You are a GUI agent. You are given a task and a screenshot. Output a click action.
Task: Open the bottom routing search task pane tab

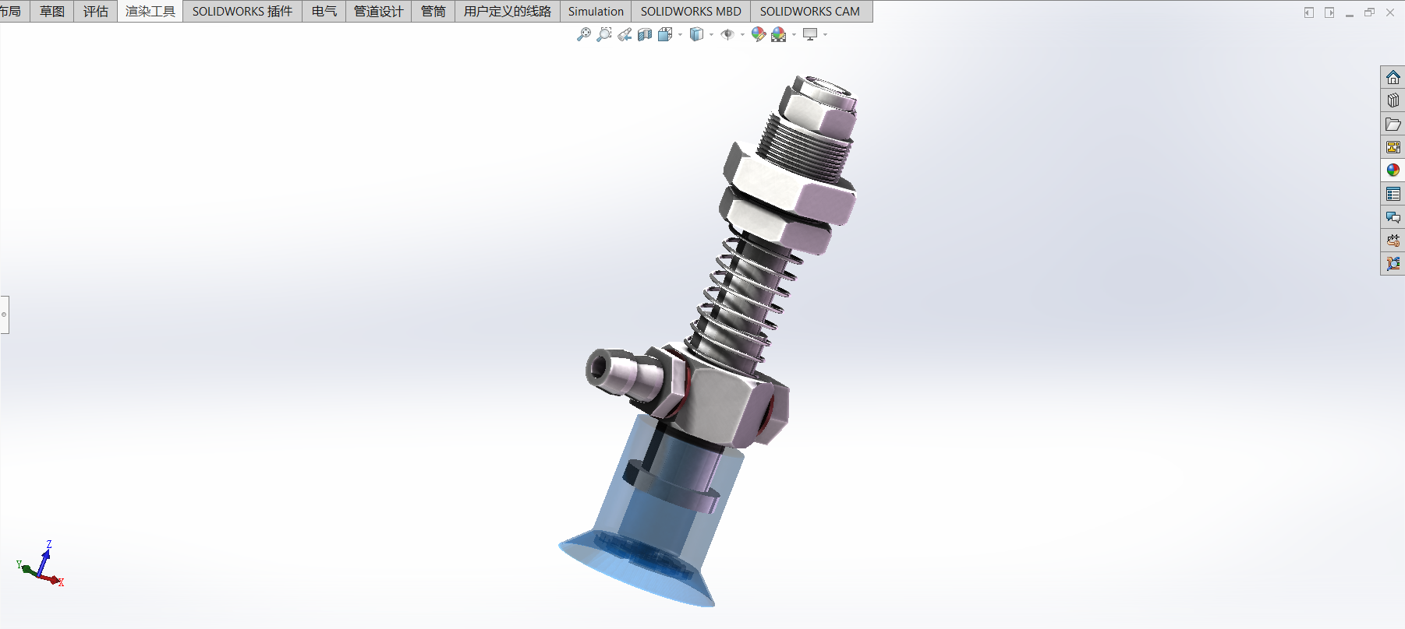tap(1393, 264)
